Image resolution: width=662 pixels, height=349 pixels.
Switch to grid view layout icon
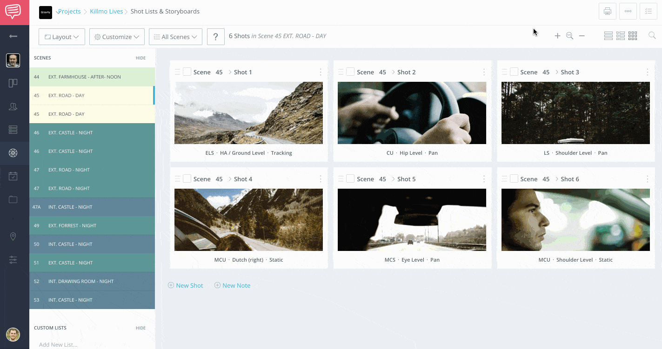633,36
